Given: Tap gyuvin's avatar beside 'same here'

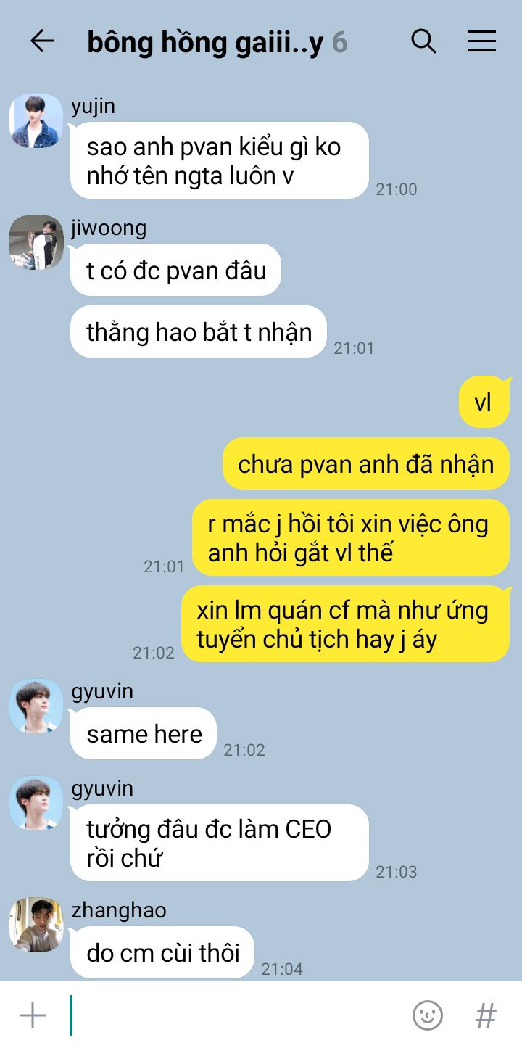Looking at the screenshot, I should pyautogui.click(x=36, y=706).
